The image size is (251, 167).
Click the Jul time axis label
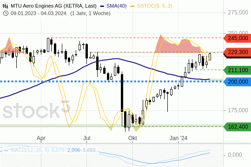pos(87,138)
